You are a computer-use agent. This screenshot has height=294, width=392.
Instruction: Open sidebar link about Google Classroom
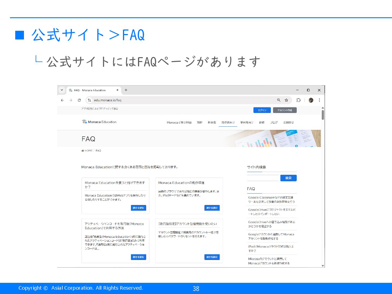point(271,200)
